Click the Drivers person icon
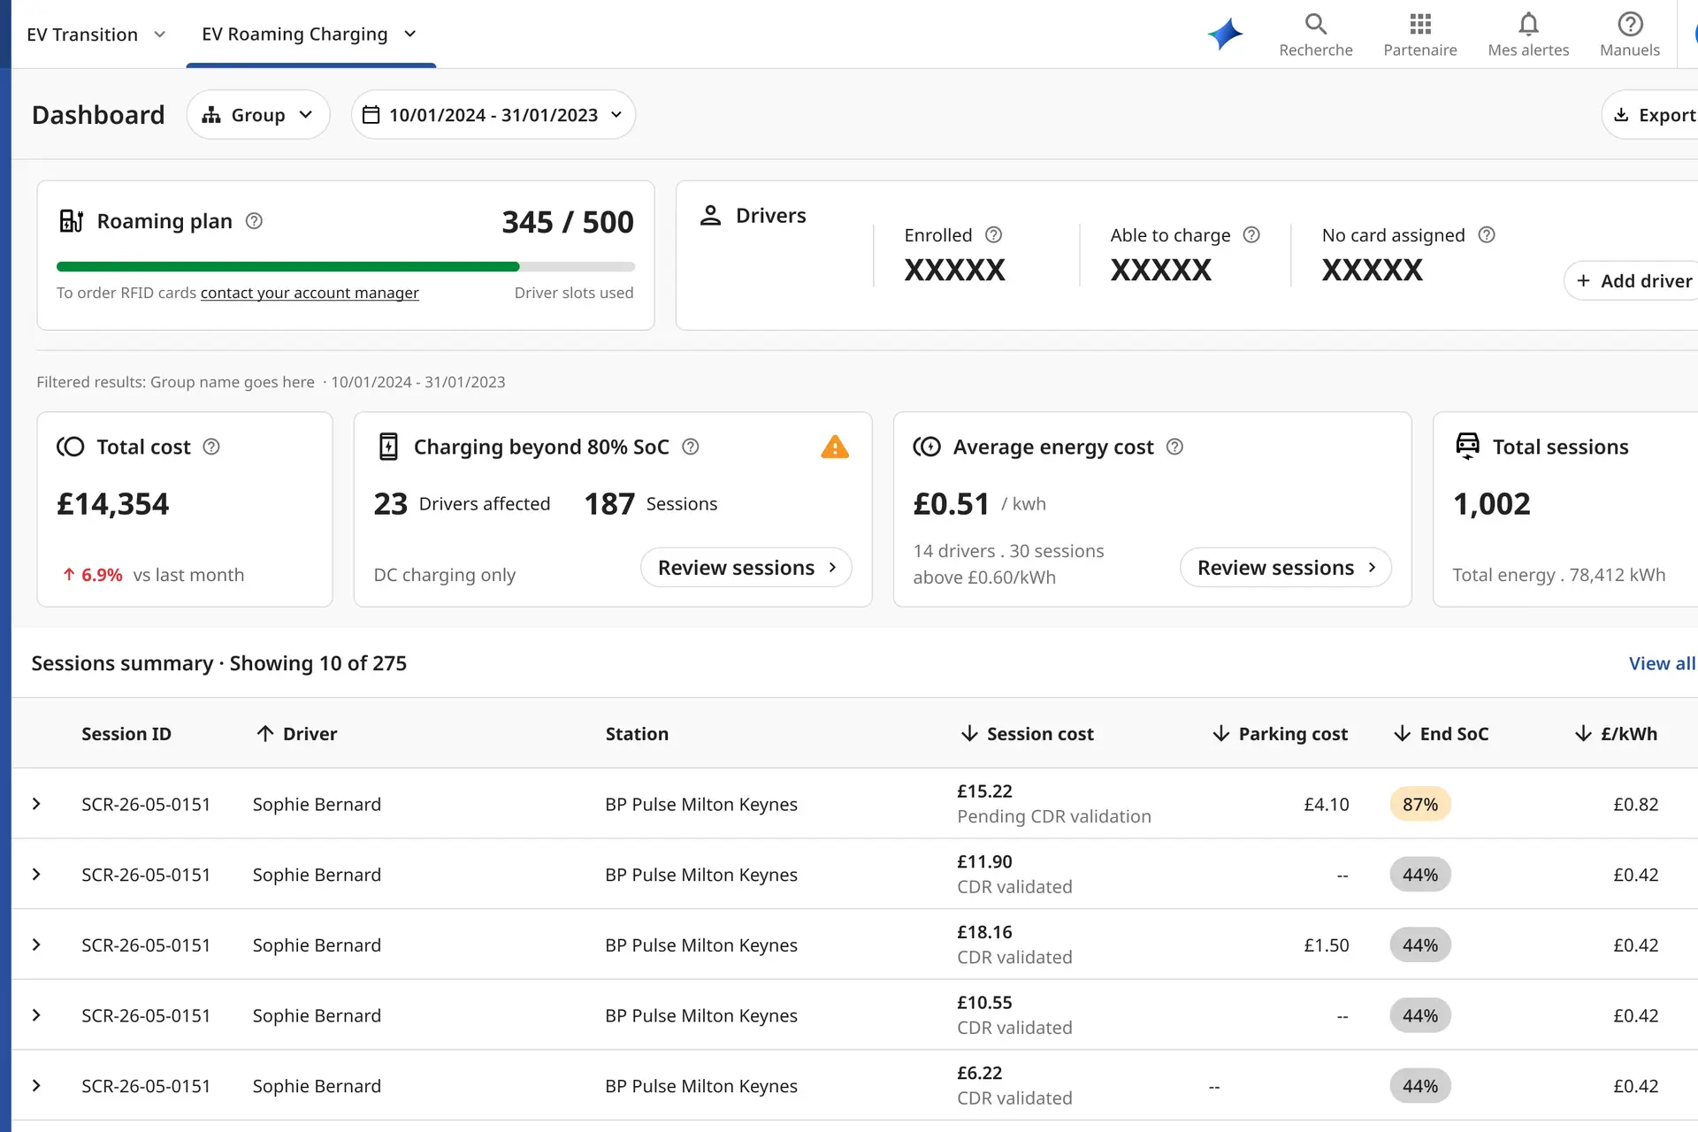Viewport: 1698px width, 1132px height. click(x=710, y=216)
